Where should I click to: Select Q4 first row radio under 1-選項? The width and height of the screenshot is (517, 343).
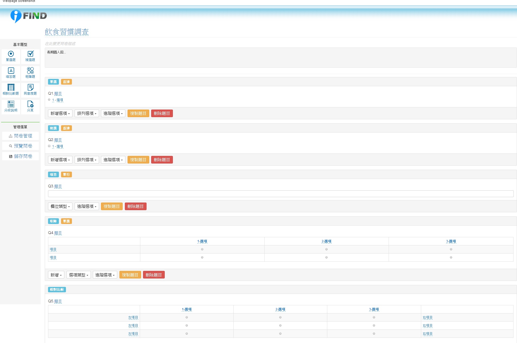click(202, 249)
